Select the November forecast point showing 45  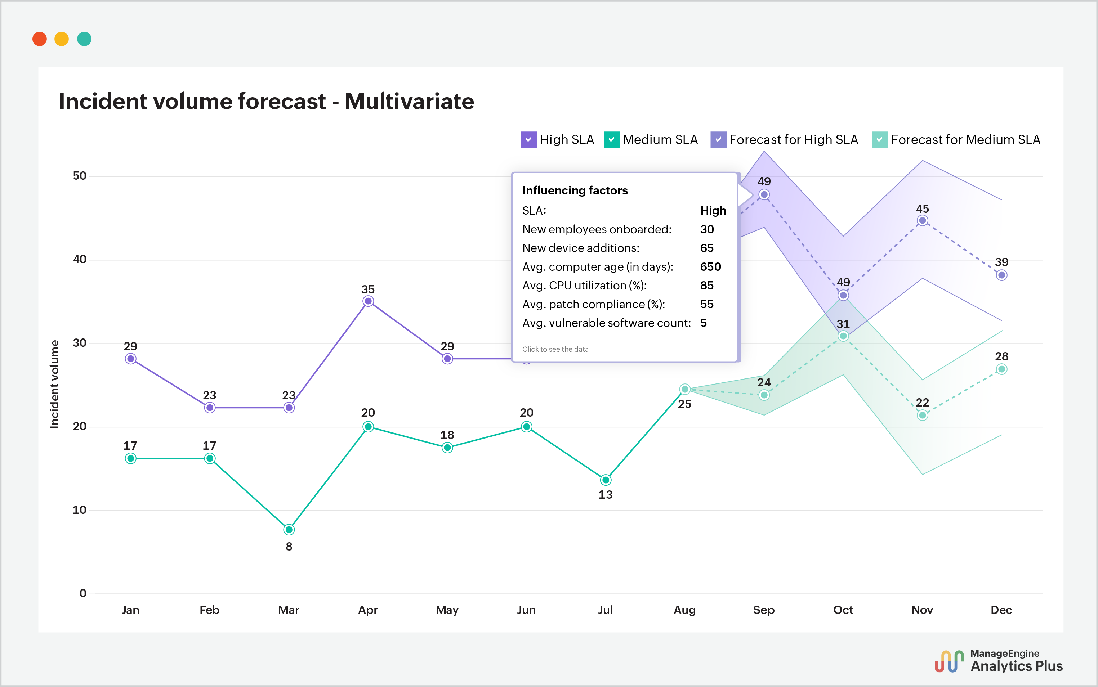[923, 220]
